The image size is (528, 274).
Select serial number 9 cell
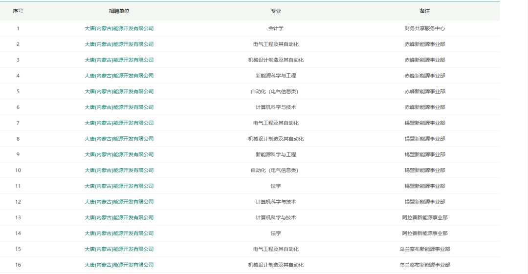coord(18,155)
